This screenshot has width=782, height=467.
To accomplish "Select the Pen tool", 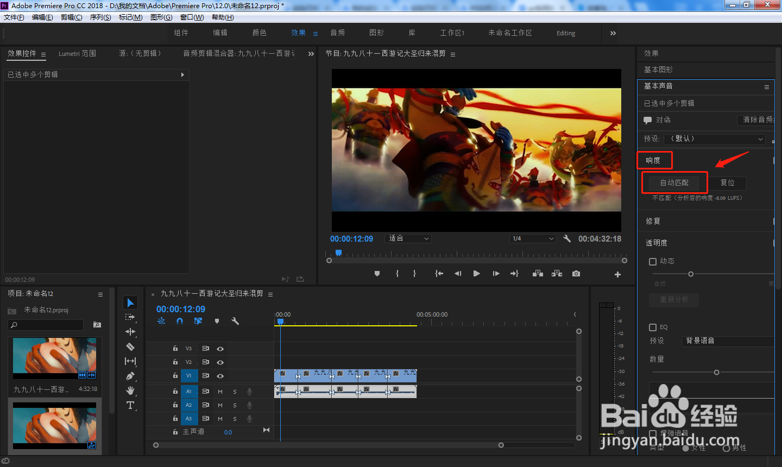I will click(130, 376).
